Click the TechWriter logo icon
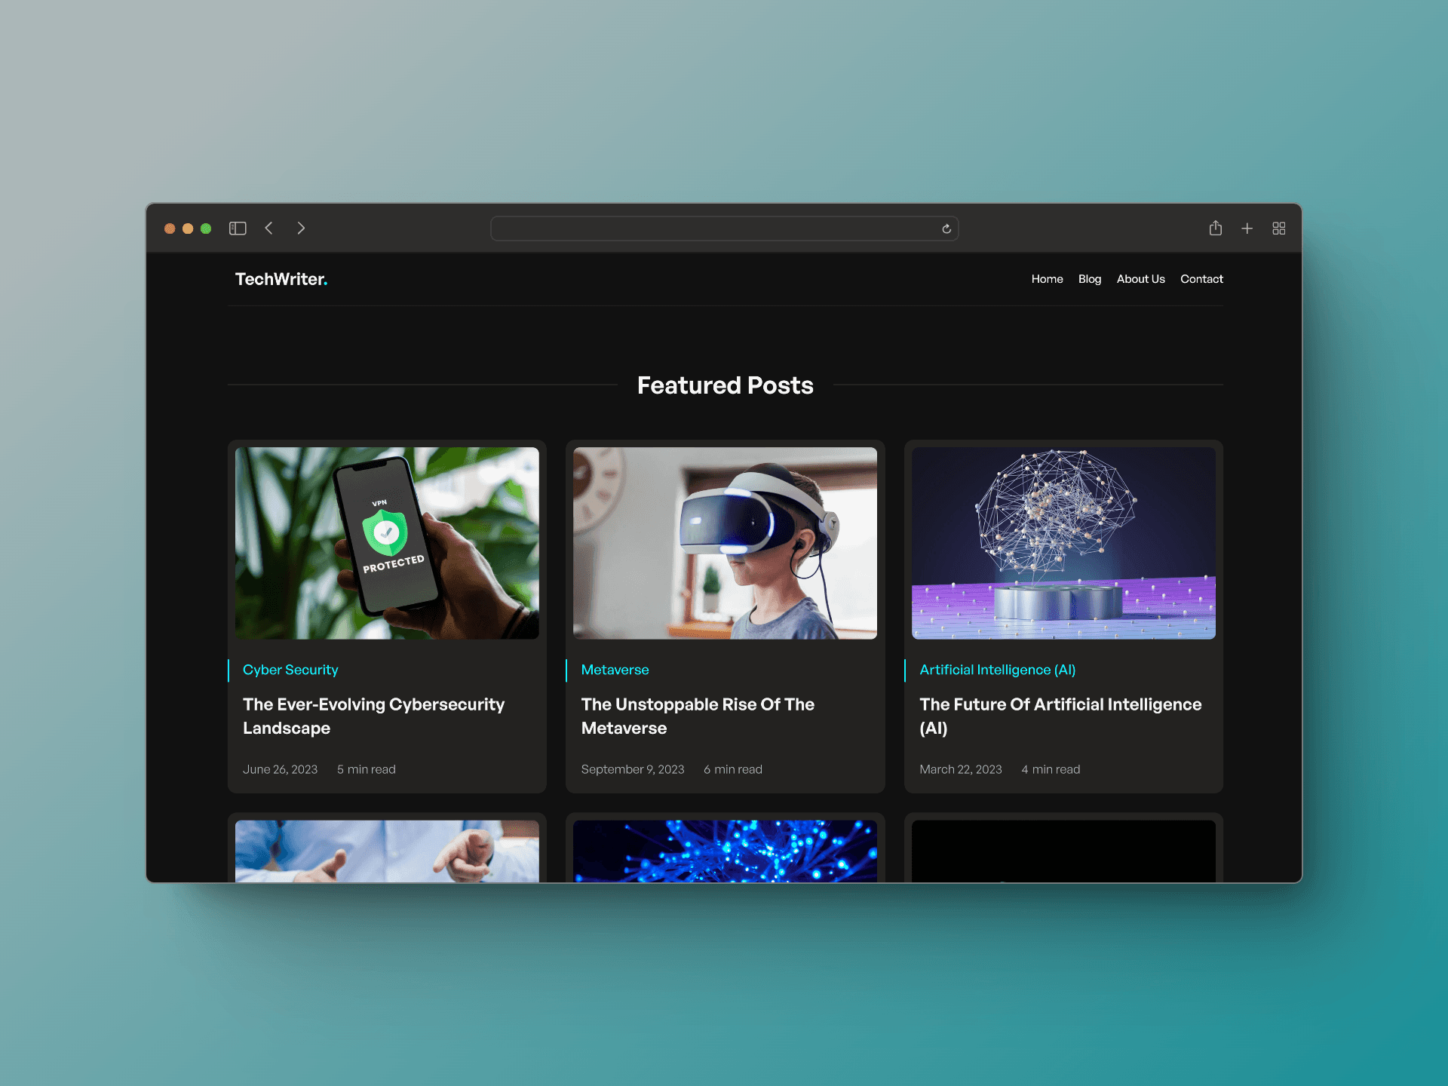The width and height of the screenshot is (1448, 1086). [281, 280]
